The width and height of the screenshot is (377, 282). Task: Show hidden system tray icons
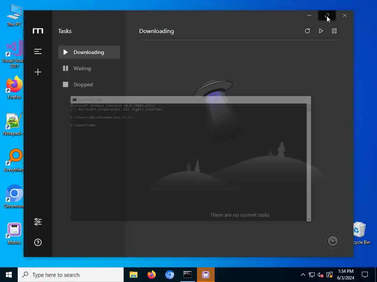pos(303,275)
